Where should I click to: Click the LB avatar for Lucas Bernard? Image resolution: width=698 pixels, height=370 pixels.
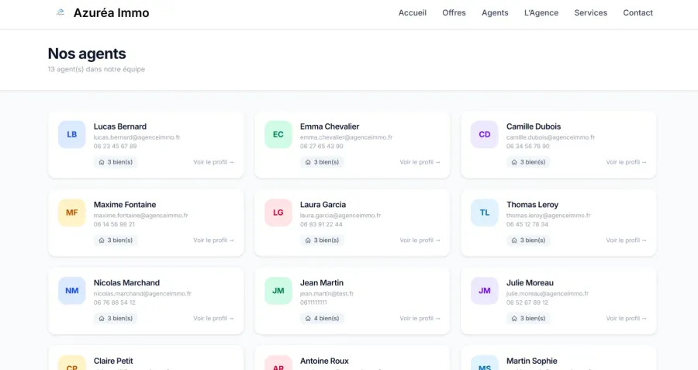point(71,134)
